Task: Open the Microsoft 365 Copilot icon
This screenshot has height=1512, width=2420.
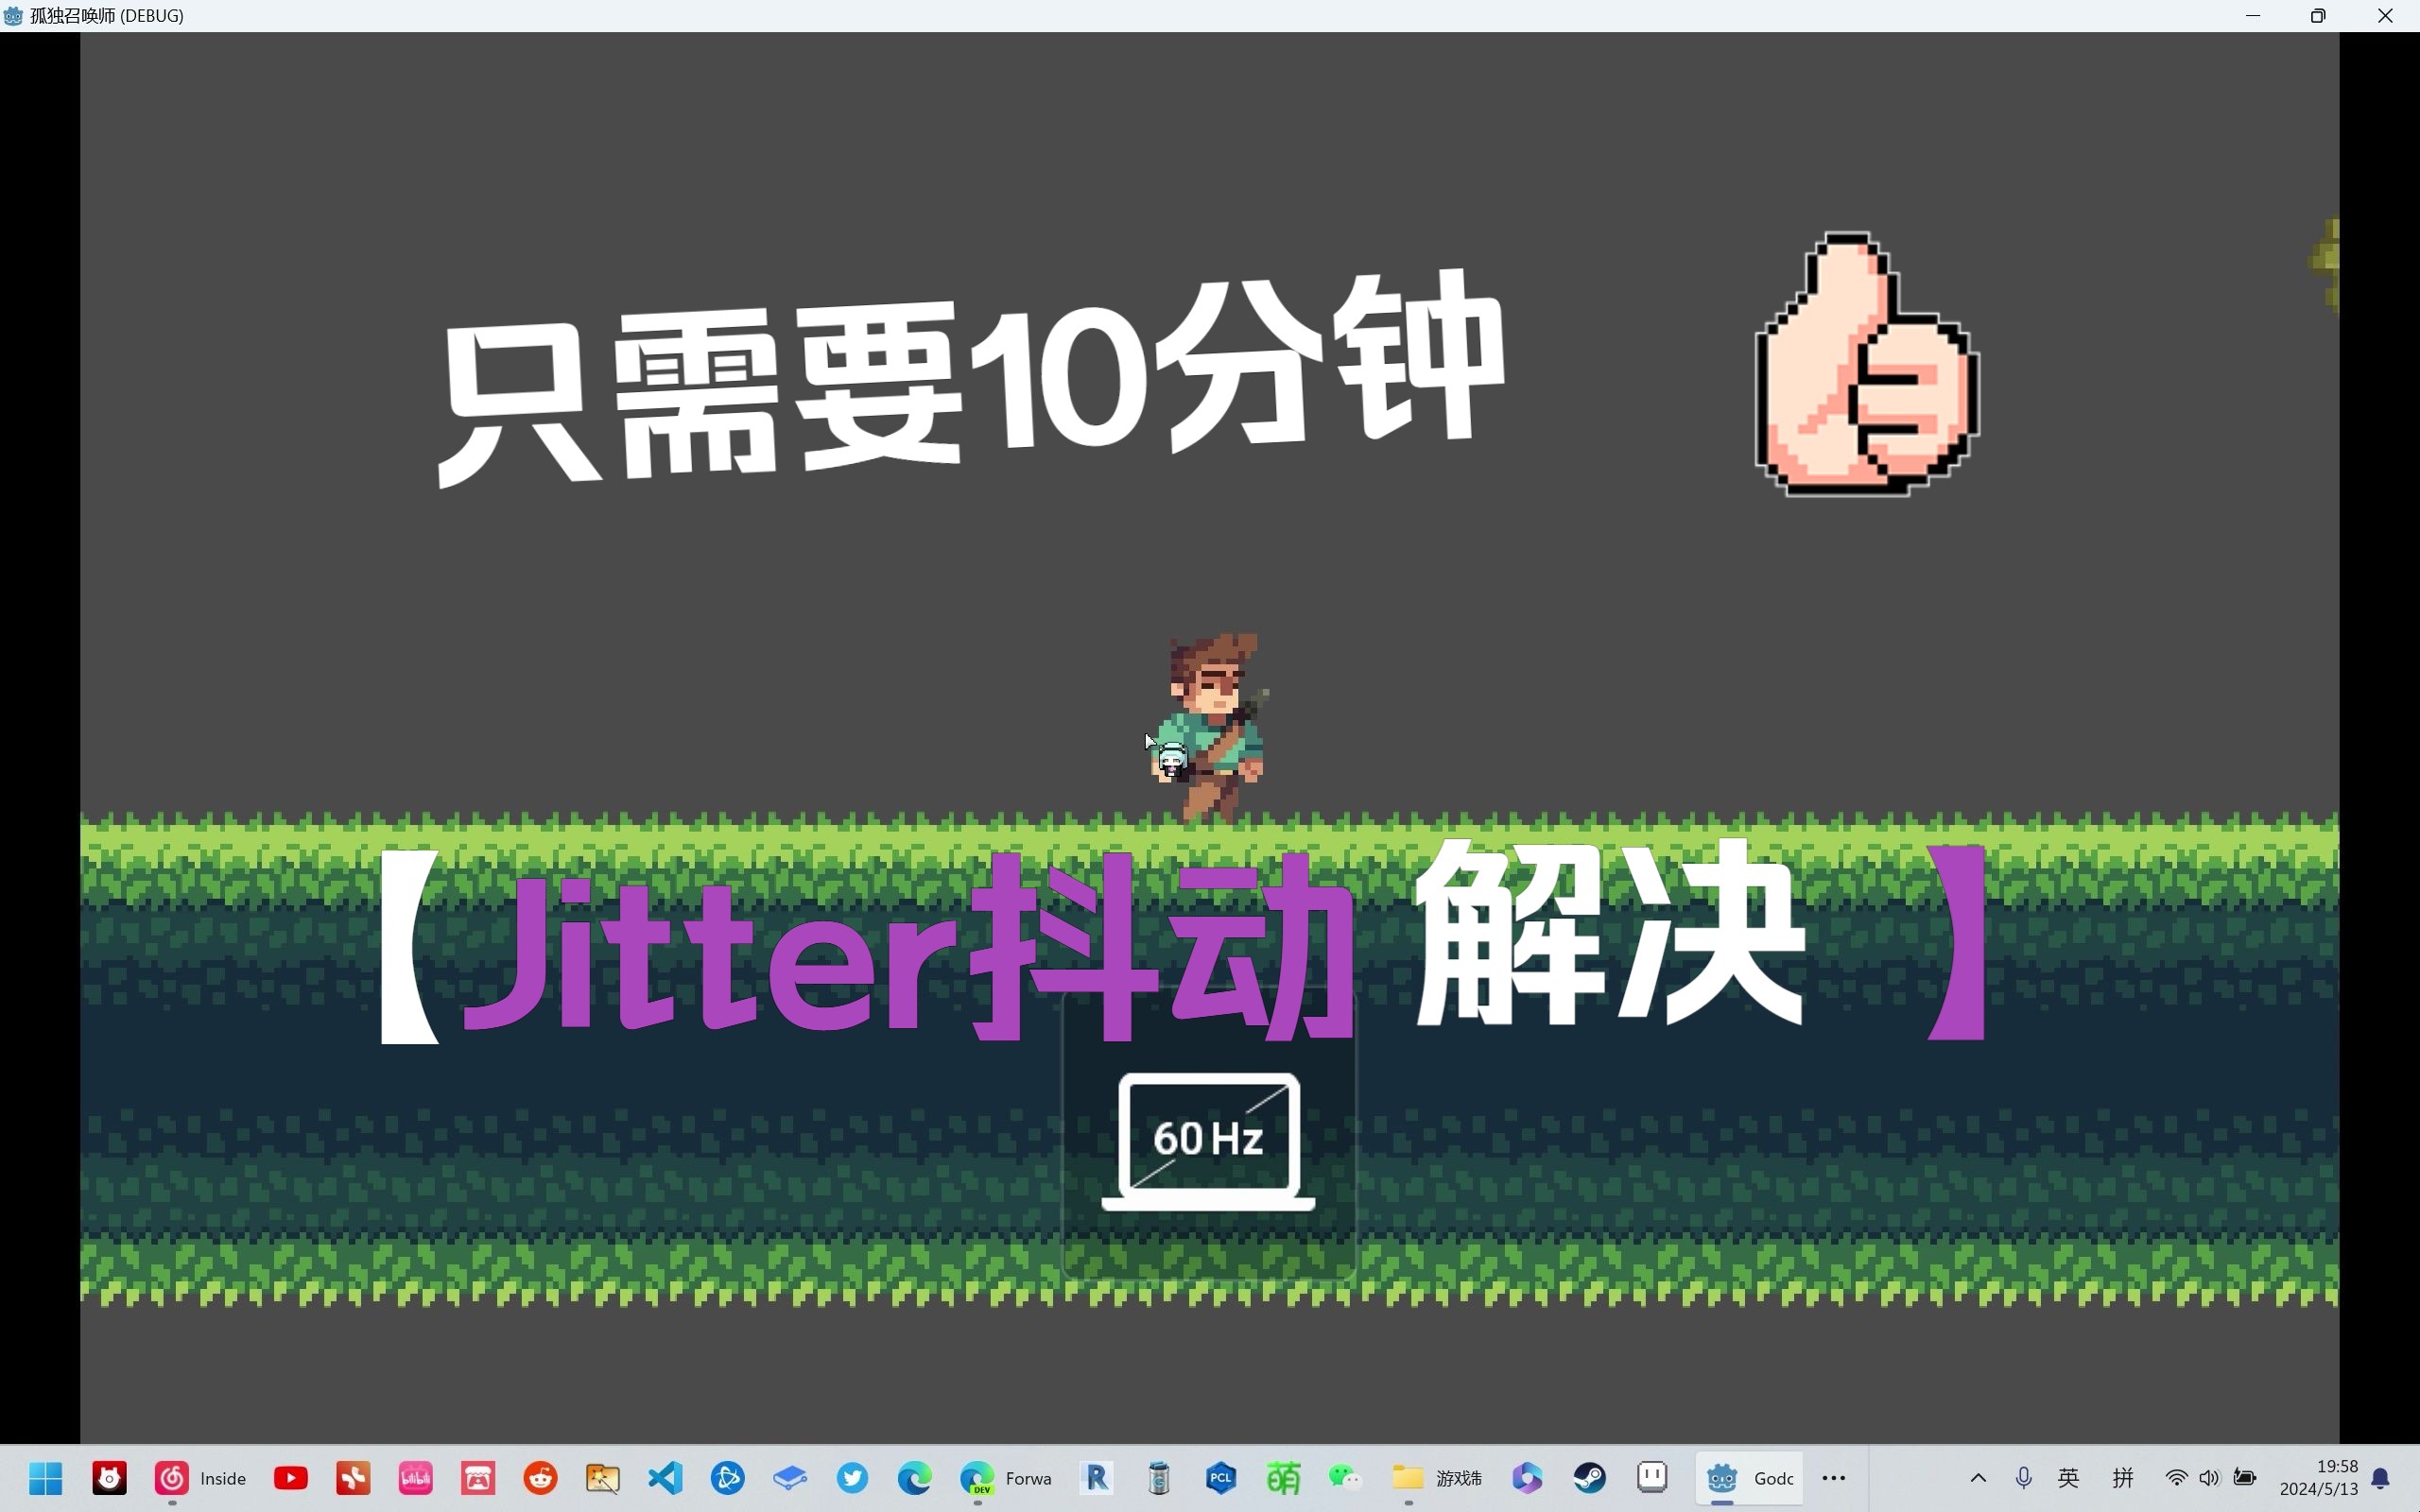Action: tap(1527, 1477)
